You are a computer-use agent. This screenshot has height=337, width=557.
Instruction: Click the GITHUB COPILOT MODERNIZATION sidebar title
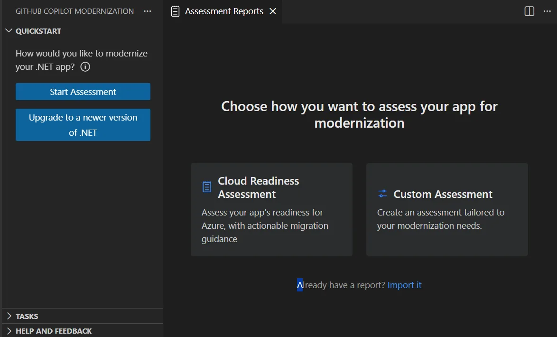click(74, 11)
